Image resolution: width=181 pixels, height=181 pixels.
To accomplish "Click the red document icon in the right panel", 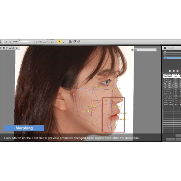I will click(178, 71).
